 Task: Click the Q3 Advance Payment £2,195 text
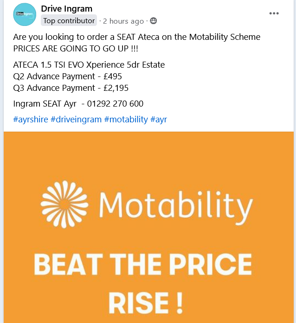(x=71, y=88)
